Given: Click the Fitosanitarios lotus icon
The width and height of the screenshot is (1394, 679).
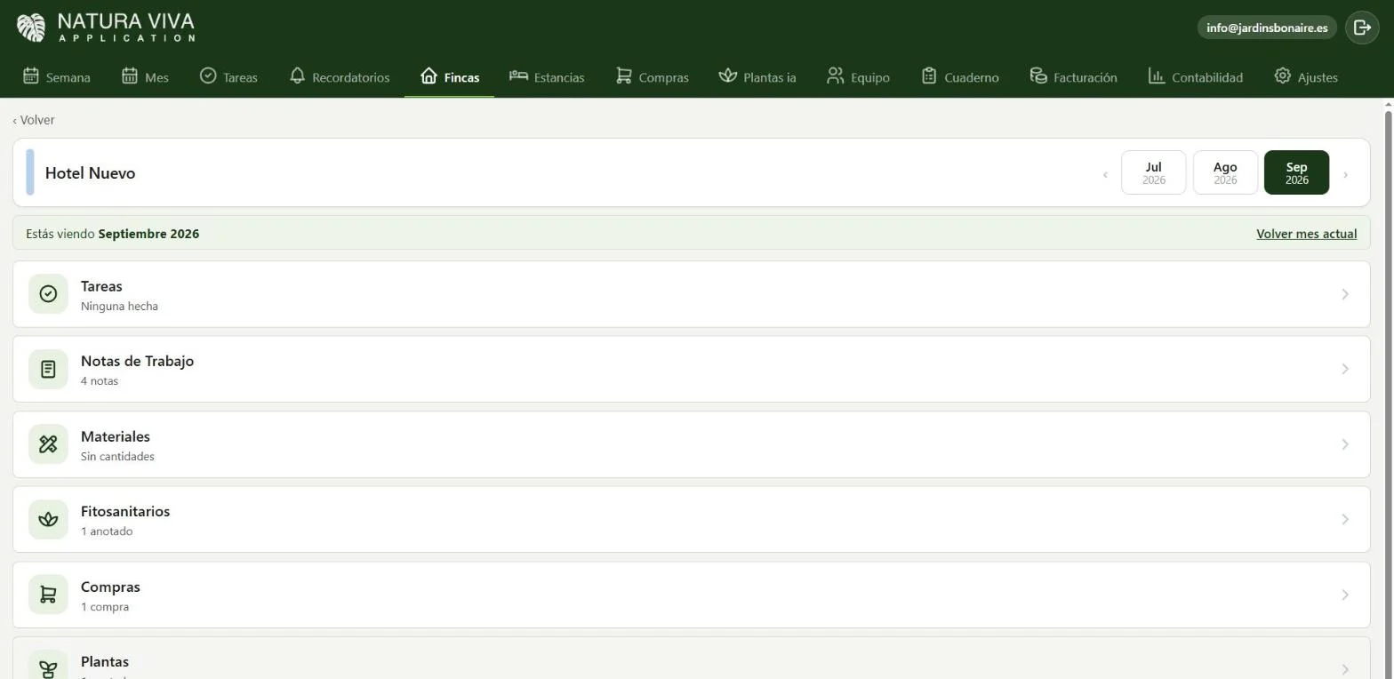Looking at the screenshot, I should coord(48,519).
